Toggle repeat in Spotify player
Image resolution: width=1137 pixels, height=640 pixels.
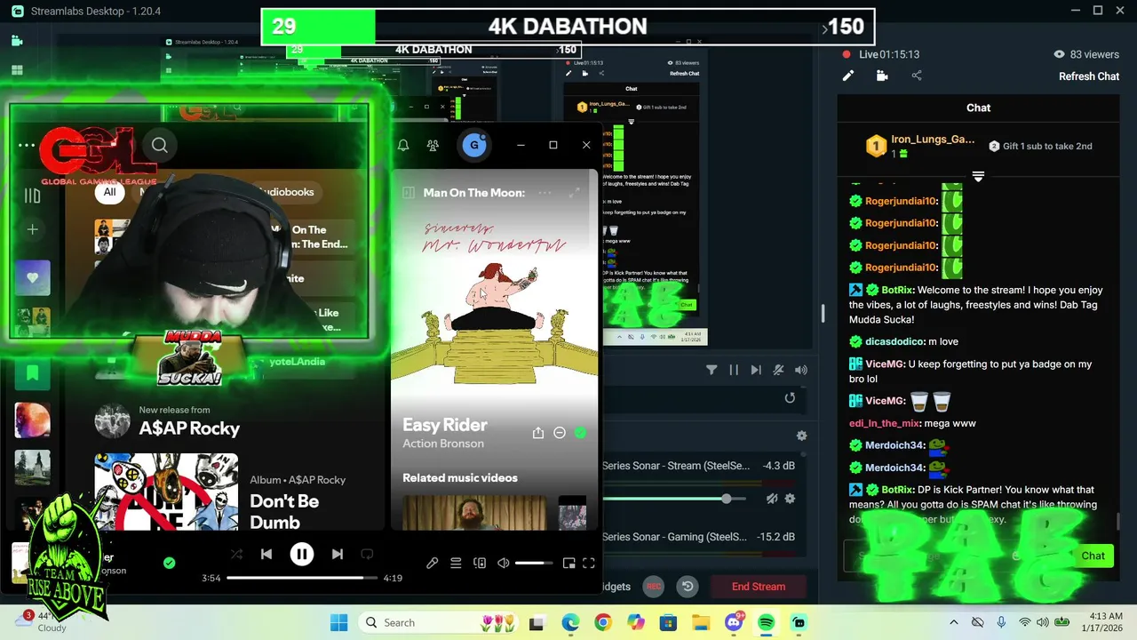[367, 555]
